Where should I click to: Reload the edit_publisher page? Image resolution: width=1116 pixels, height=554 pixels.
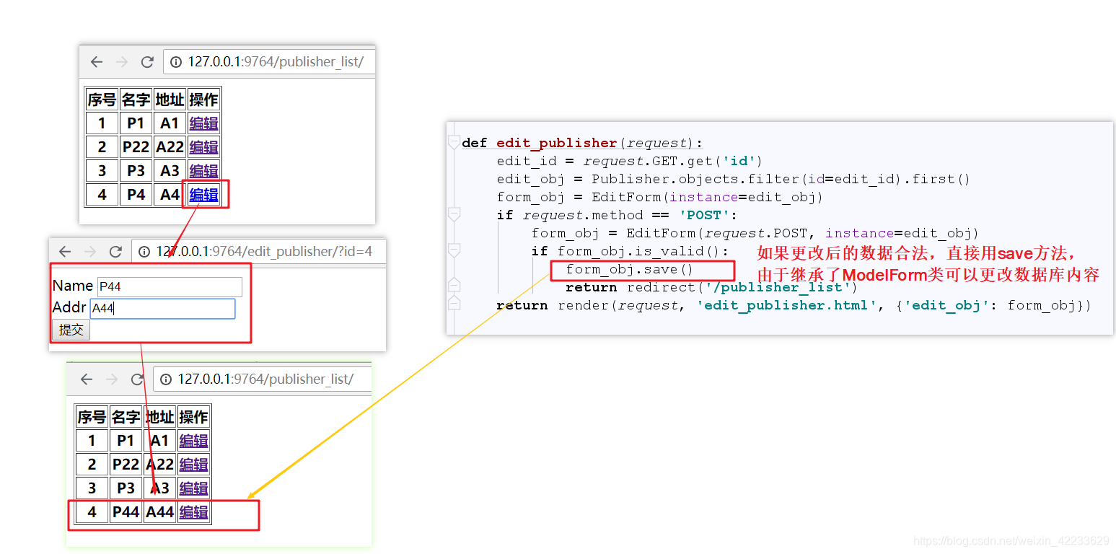click(x=115, y=252)
